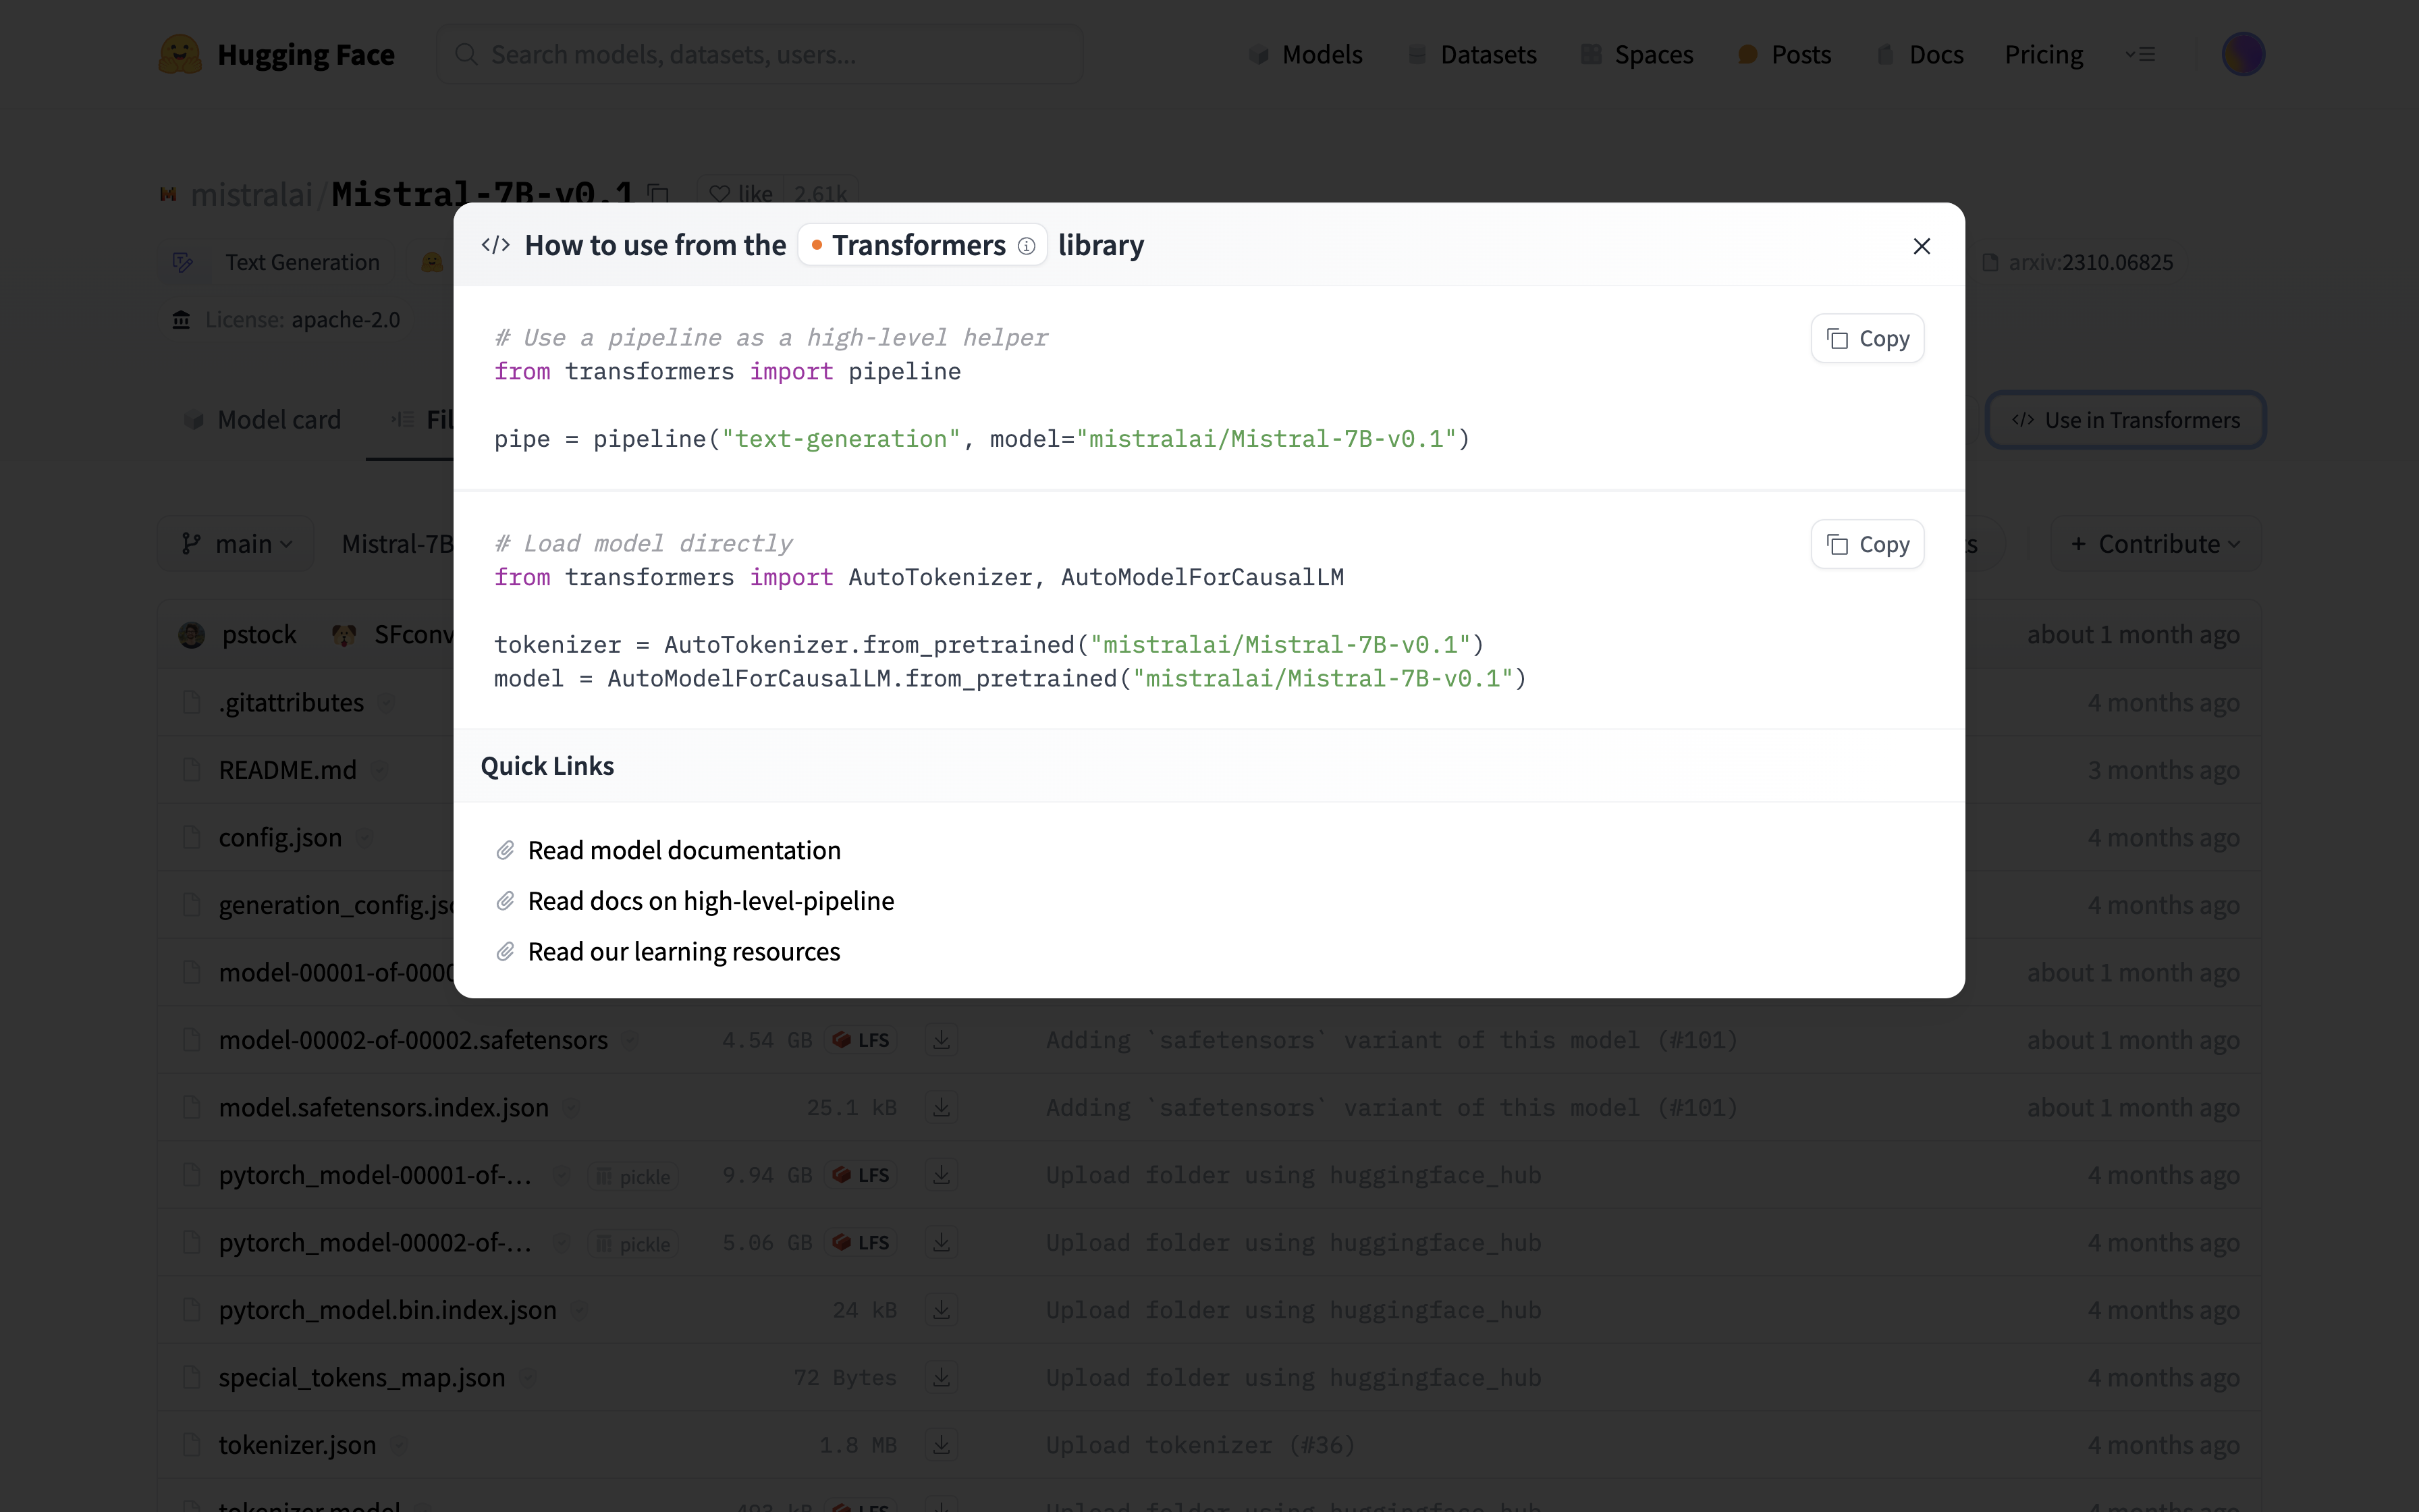Image resolution: width=2419 pixels, height=1512 pixels.
Task: Copy model name icon next to Mistral-7B-v0.1
Action: coord(657,193)
